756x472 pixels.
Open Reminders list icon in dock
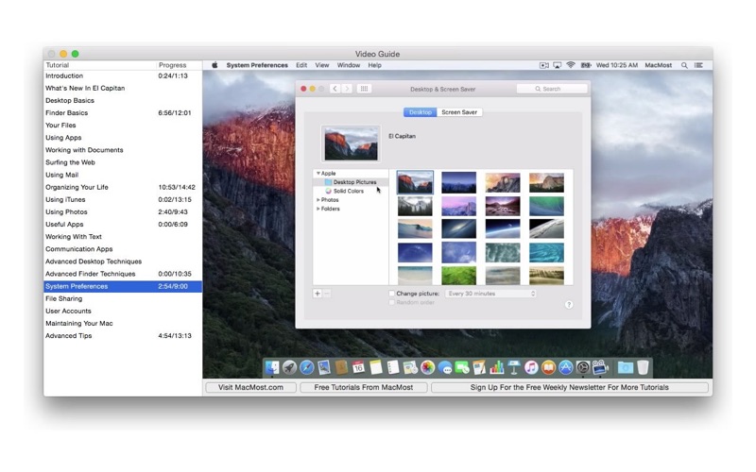[x=393, y=367]
